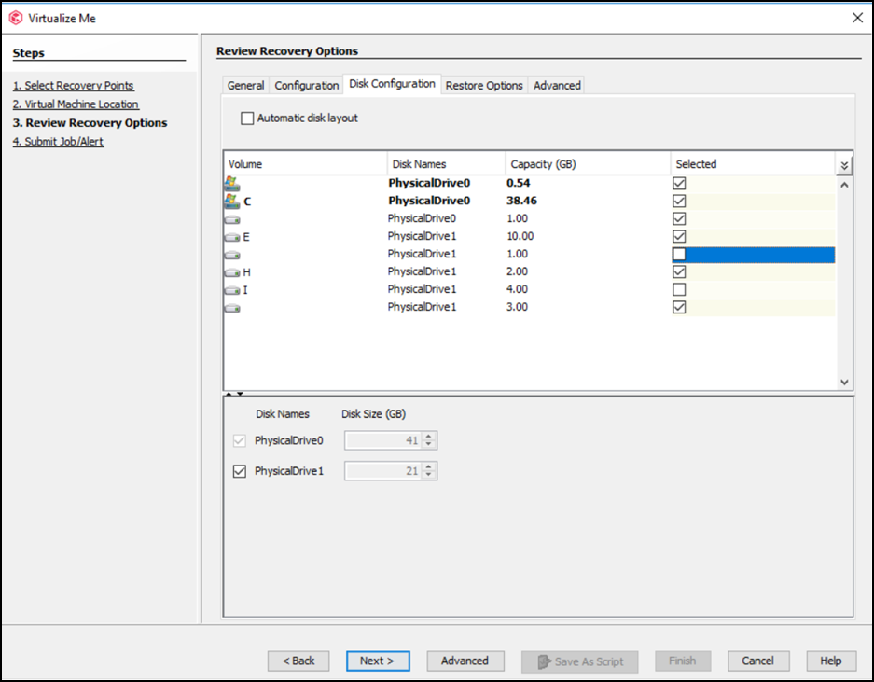Go to the Select Recovery Points step
Viewport: 874px width, 682px height.
[x=73, y=85]
